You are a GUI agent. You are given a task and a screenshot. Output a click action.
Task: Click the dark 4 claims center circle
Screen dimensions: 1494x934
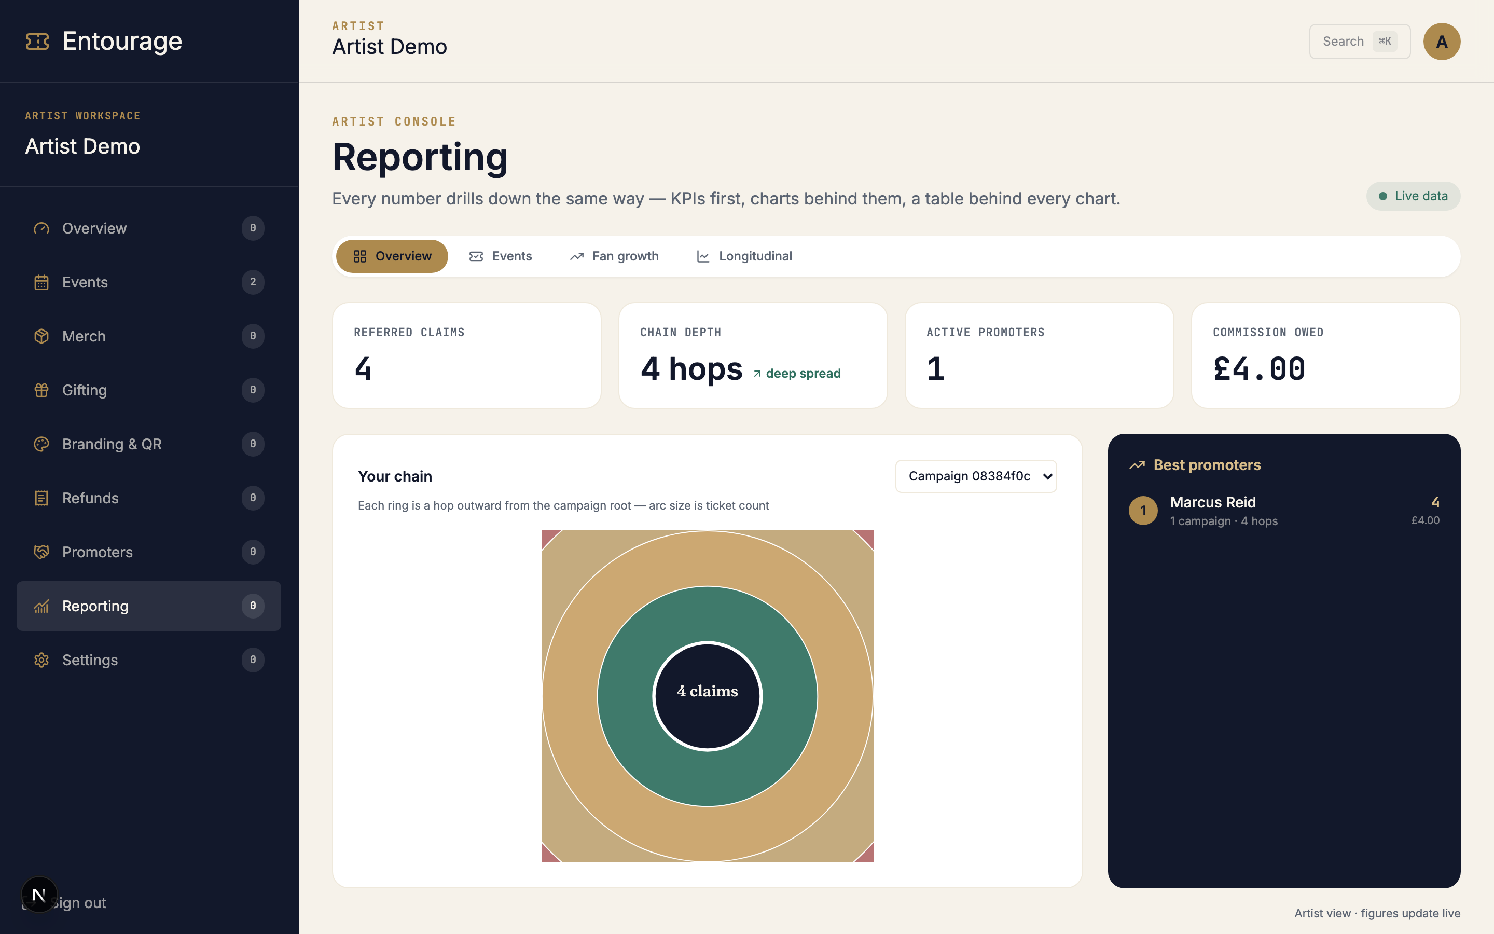pyautogui.click(x=708, y=696)
